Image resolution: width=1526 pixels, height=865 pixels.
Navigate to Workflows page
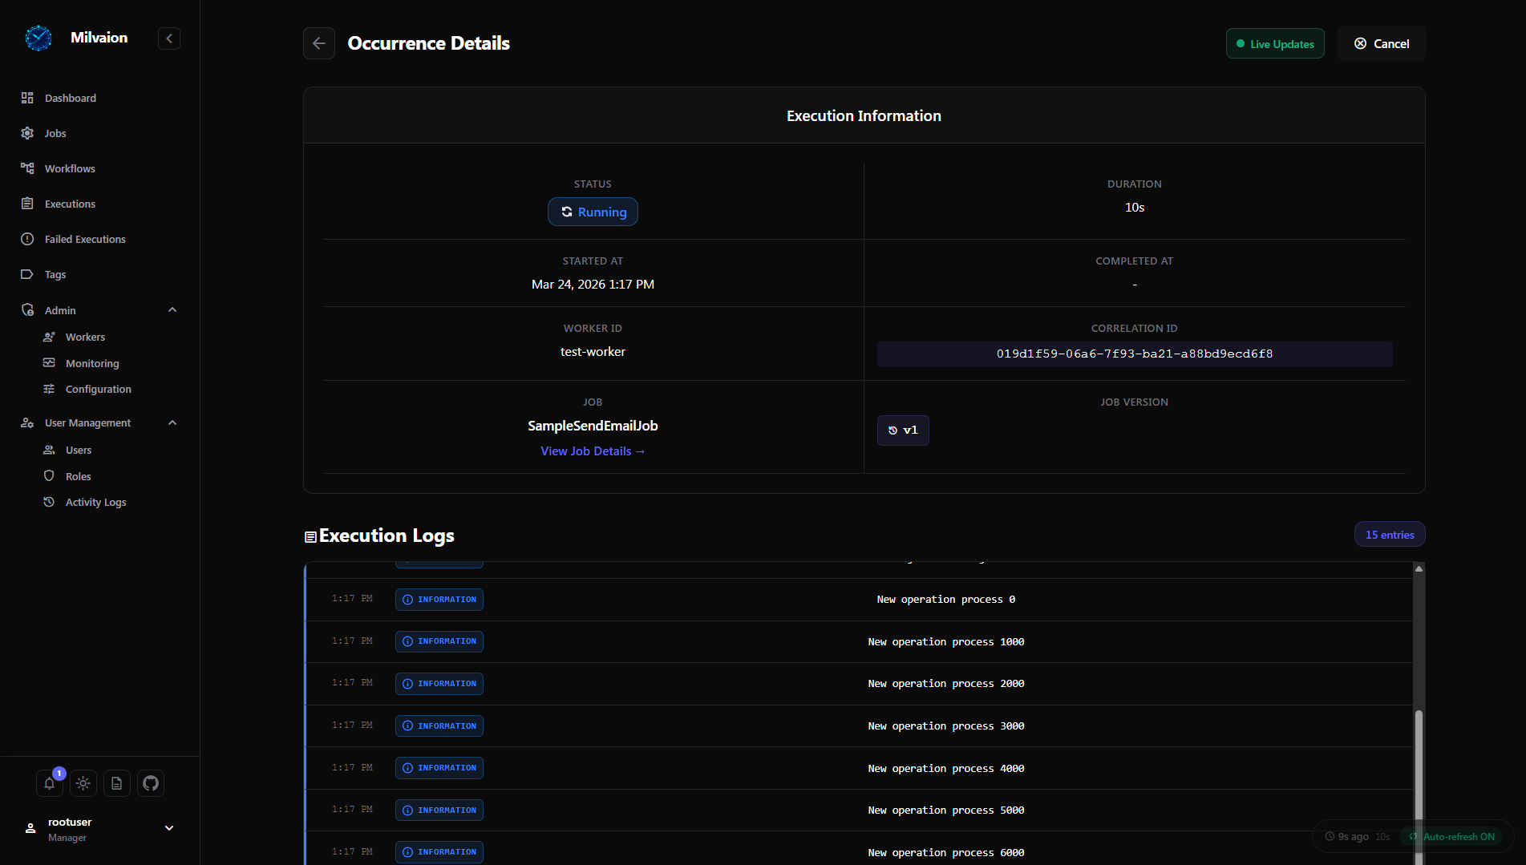[70, 168]
